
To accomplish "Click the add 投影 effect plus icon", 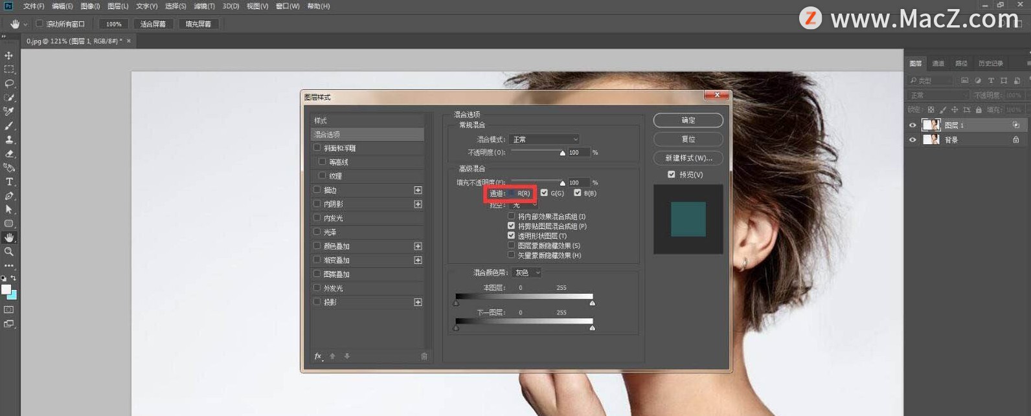I will pos(418,302).
